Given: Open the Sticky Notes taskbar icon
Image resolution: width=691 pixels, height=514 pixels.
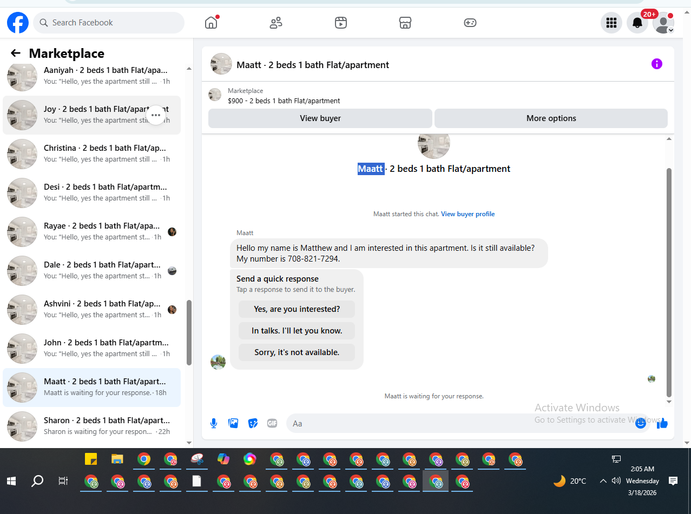Looking at the screenshot, I should [x=91, y=459].
